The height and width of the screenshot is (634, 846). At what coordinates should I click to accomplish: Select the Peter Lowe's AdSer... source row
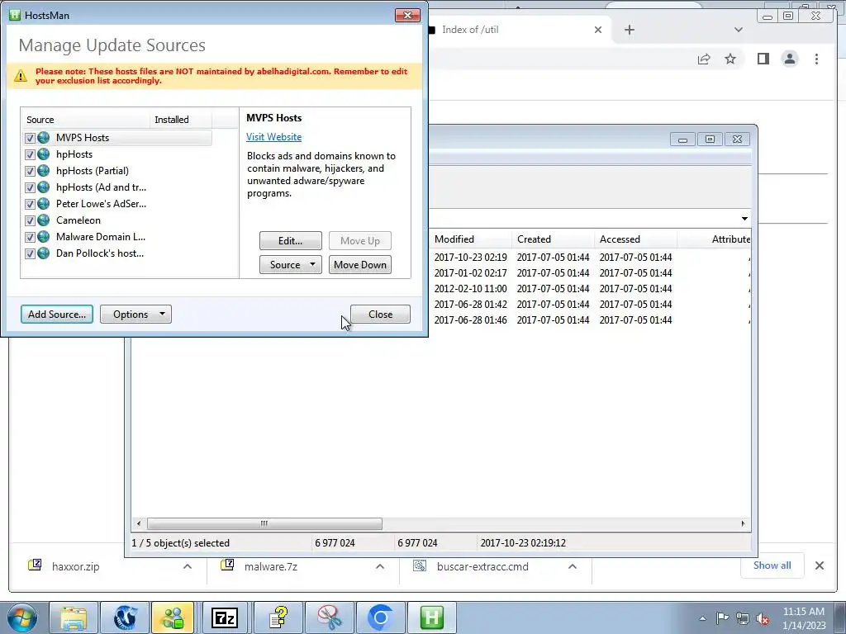[117, 204]
